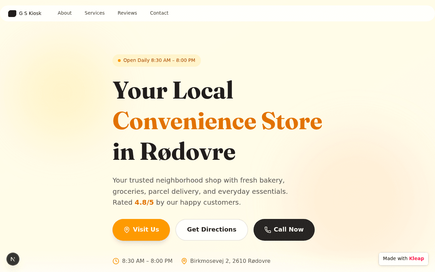Viewport: 435px width, 272px height.
Task: Open the Reviews nav link
Action: click(x=127, y=13)
